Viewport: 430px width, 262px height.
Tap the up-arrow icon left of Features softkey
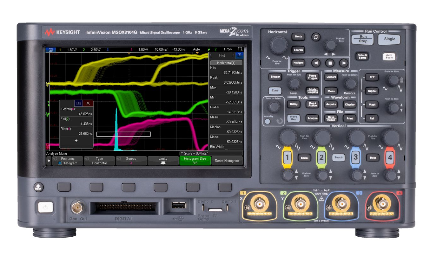click(49, 161)
